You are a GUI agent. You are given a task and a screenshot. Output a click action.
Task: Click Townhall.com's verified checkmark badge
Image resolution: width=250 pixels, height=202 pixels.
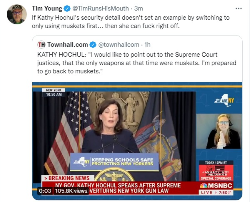[93, 45]
